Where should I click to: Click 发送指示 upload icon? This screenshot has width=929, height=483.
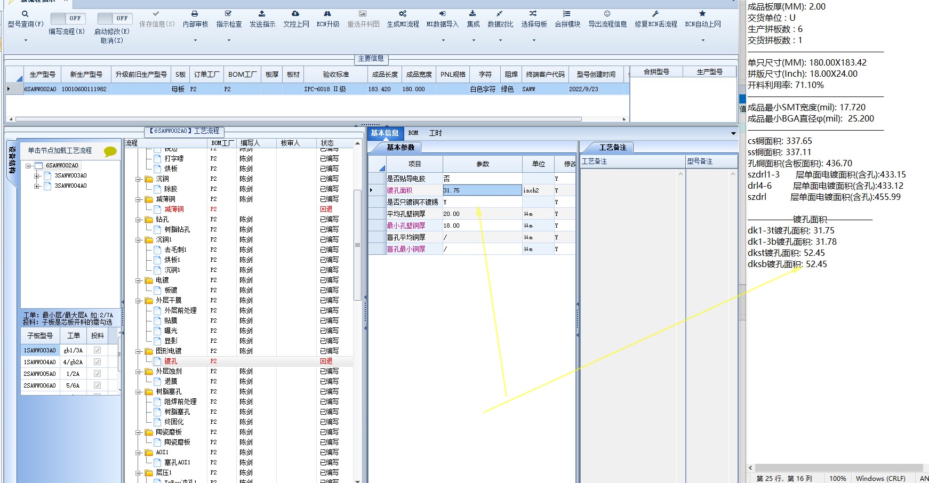click(262, 13)
